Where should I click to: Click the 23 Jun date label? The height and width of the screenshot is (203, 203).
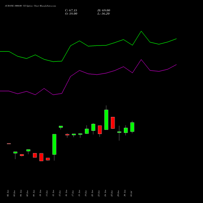pos(99,193)
